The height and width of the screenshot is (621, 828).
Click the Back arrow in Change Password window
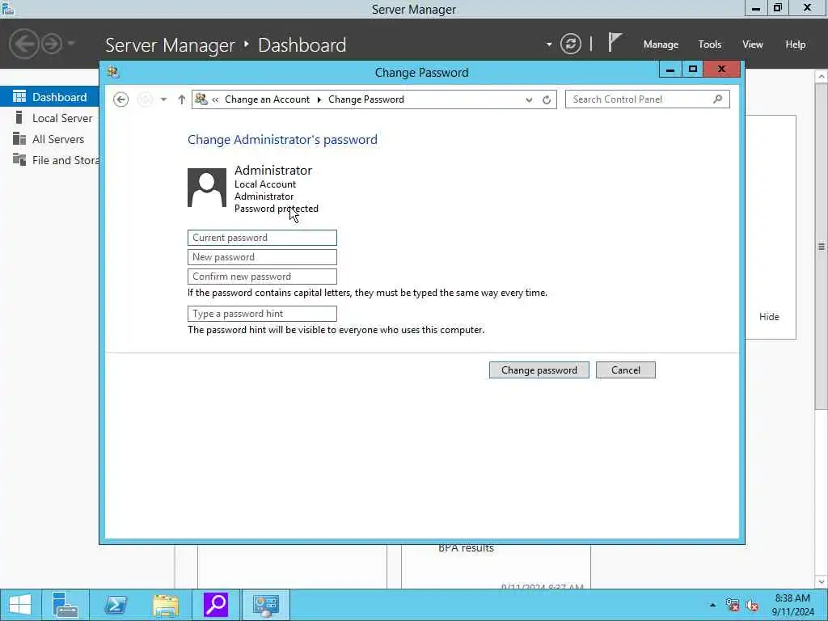(x=121, y=99)
